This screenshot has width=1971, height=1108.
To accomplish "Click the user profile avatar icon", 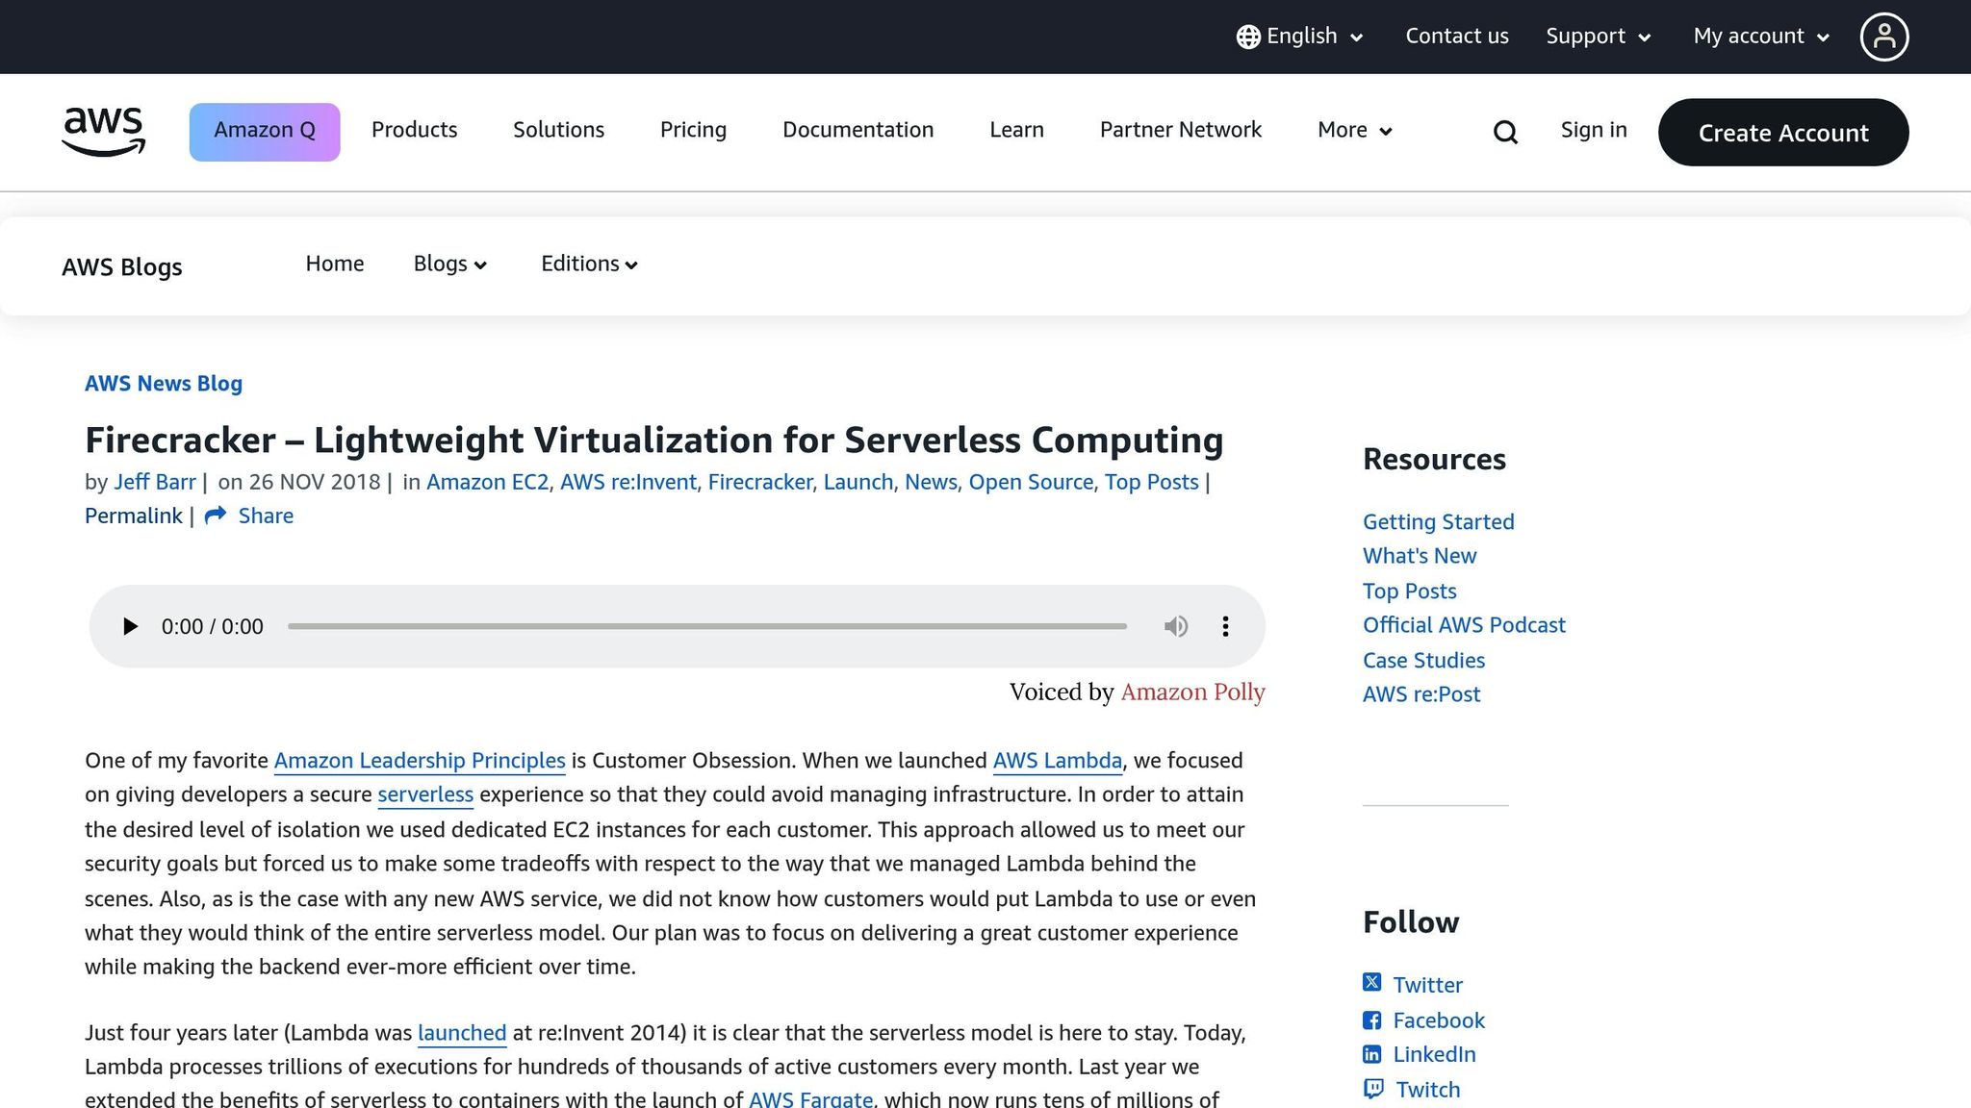I will coord(1883,37).
